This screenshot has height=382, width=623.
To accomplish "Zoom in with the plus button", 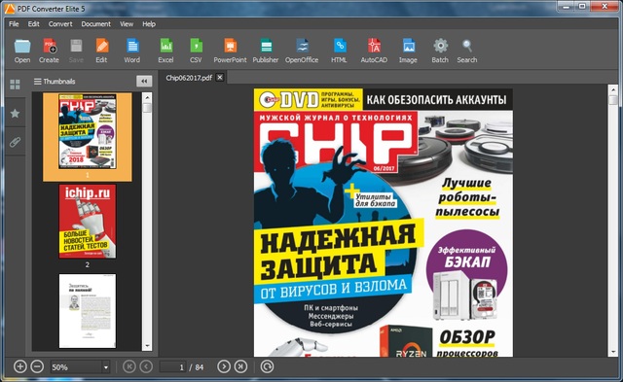I will 19,366.
